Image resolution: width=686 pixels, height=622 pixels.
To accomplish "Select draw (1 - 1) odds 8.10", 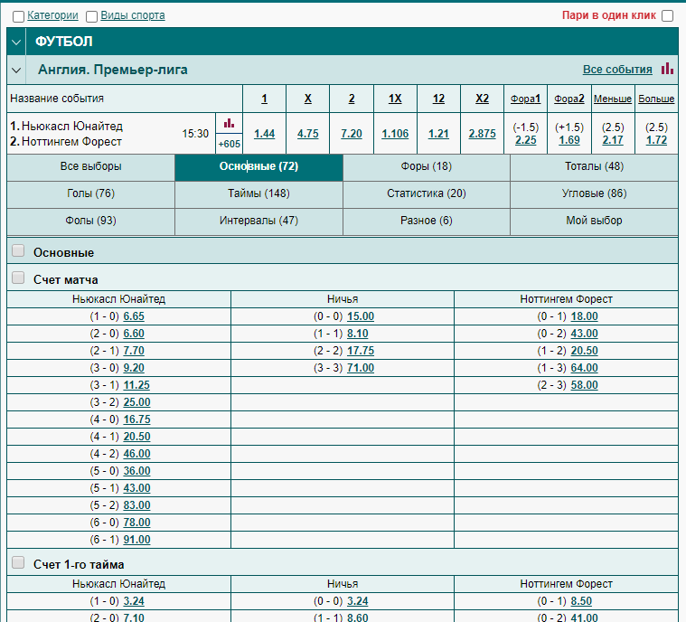I will [357, 334].
